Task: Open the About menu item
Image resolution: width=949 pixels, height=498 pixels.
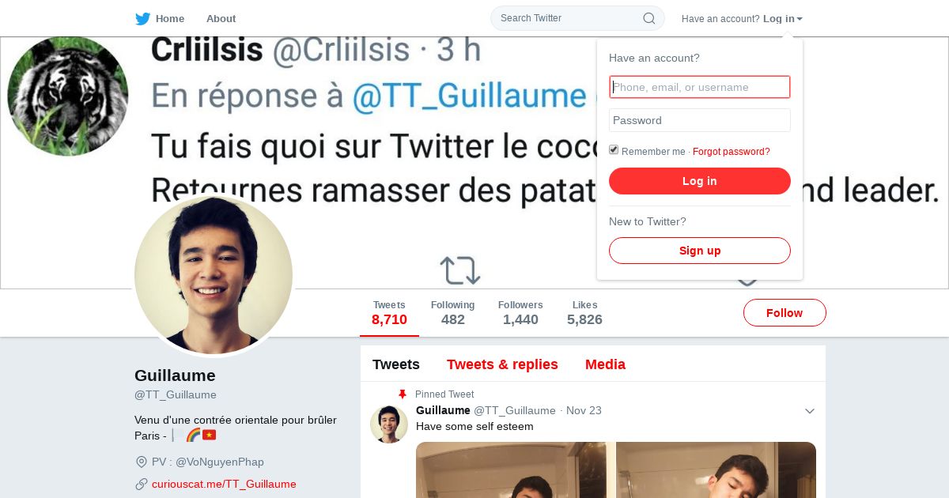Action: pos(221,18)
